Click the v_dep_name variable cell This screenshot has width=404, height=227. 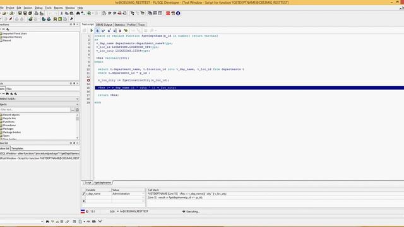pos(98,194)
